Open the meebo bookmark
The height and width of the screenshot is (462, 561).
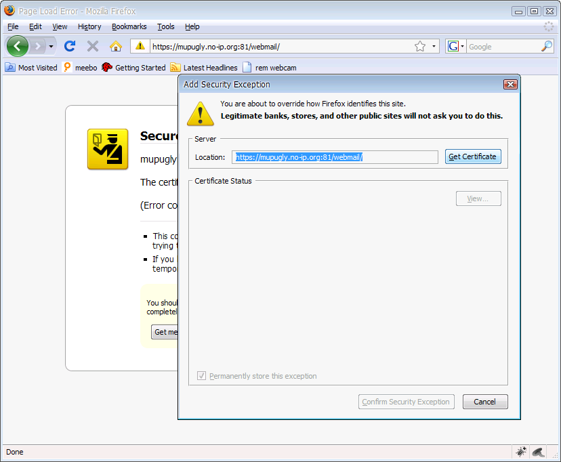tap(80, 68)
